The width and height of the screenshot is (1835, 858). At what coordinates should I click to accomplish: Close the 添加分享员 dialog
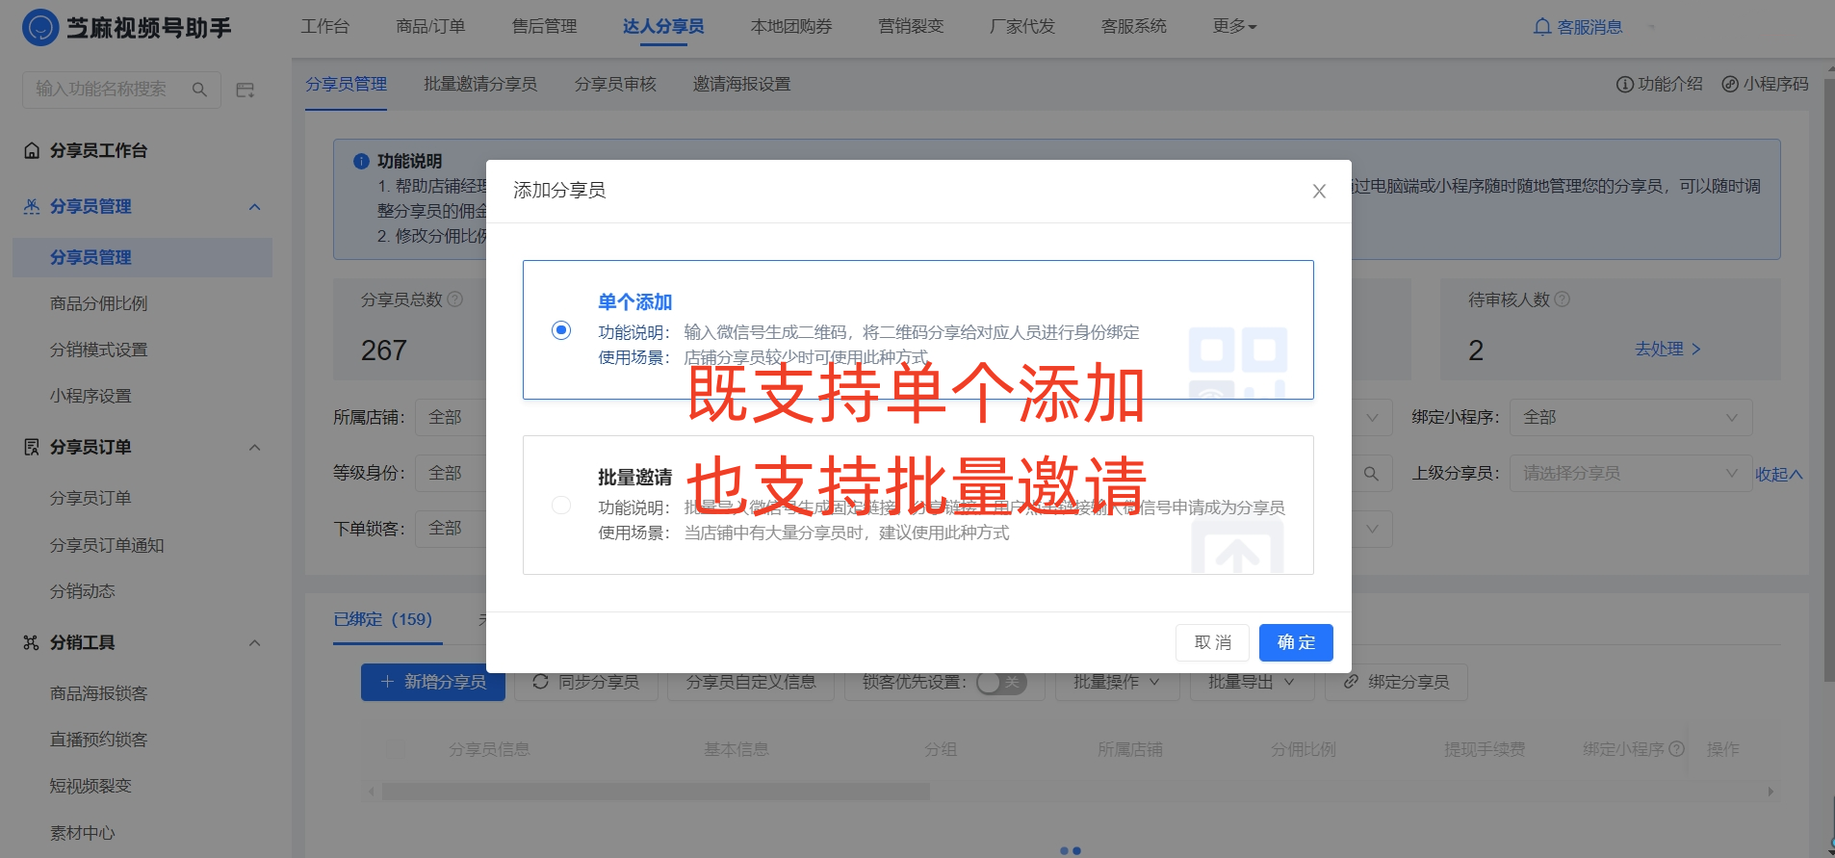[x=1319, y=191]
